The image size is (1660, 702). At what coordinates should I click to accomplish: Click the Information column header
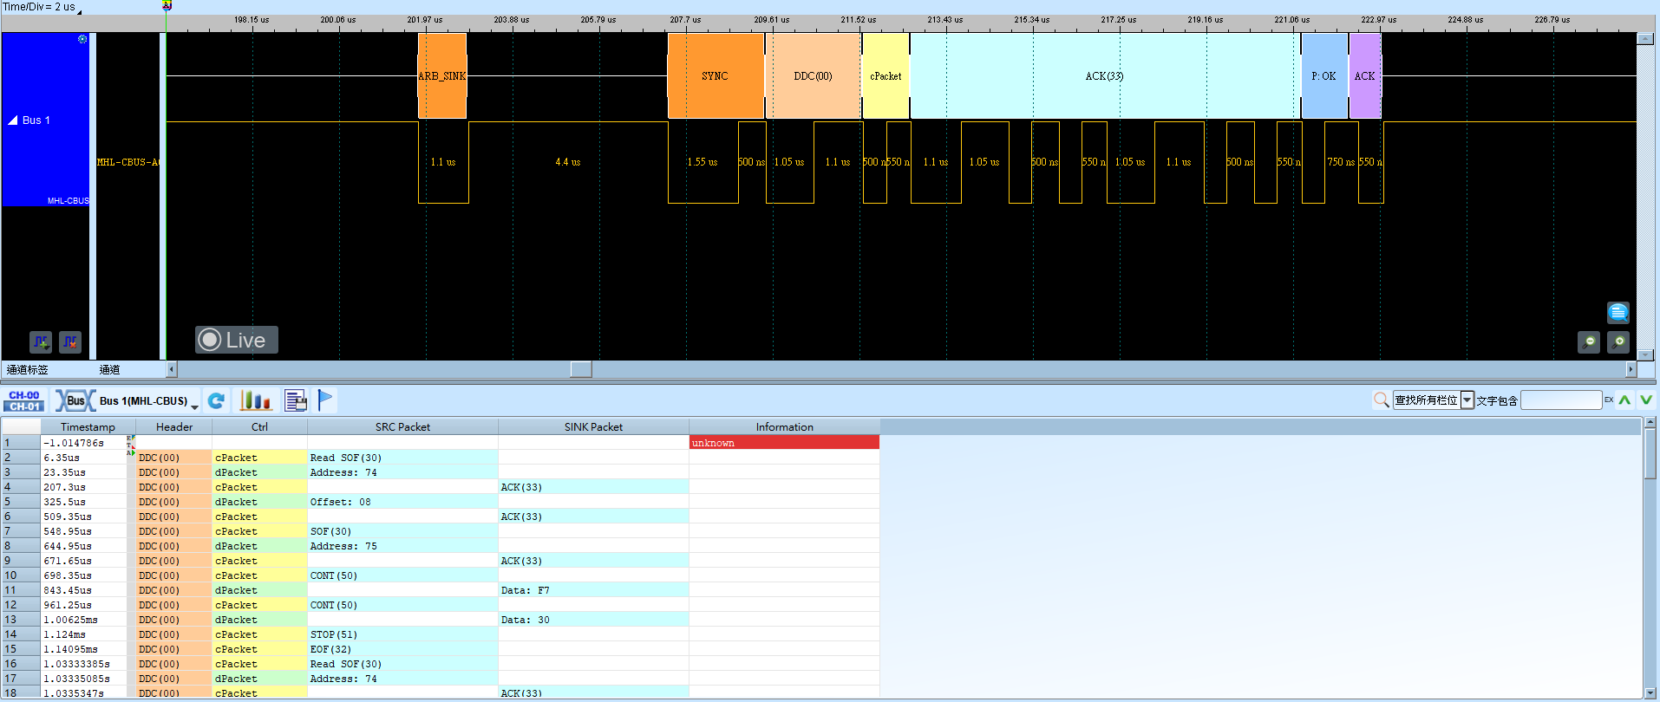pyautogui.click(x=784, y=426)
